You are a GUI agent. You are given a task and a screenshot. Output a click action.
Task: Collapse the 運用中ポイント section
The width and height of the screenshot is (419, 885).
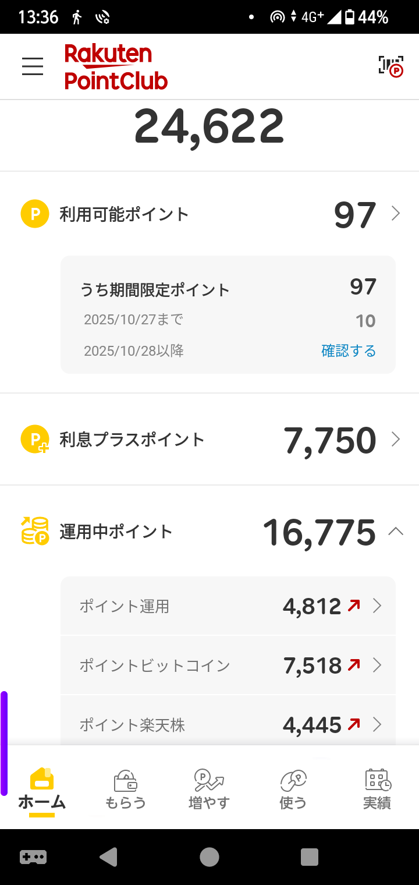coord(396,531)
